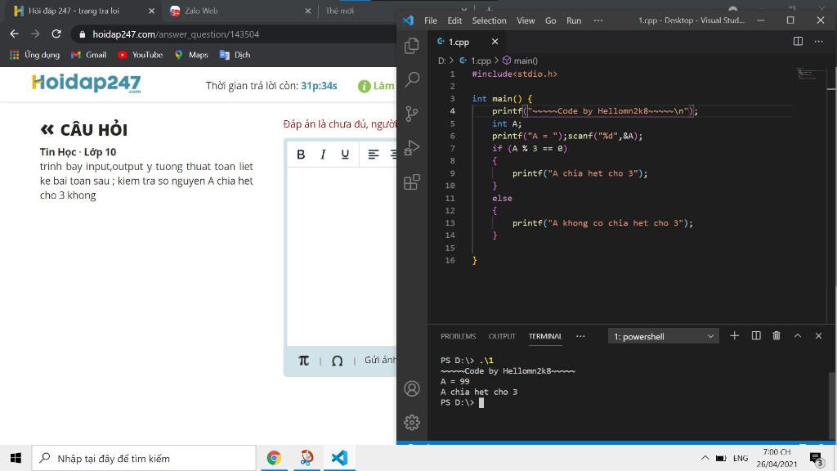Click the Làm info link
This screenshot has width=837, height=471.
tap(376, 86)
